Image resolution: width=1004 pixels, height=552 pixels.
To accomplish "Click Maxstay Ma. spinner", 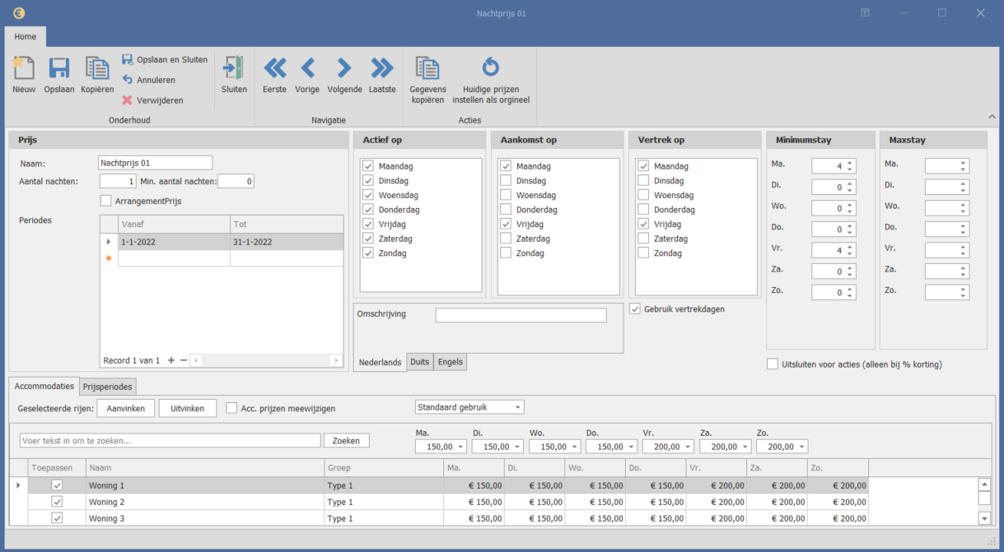I will pos(947,166).
